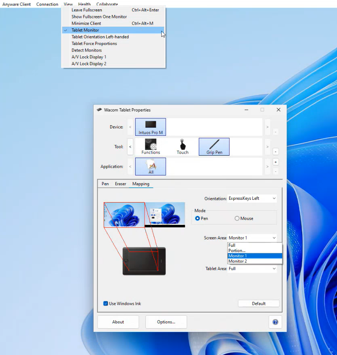Remove the tool with its minus button

[x=275, y=152]
